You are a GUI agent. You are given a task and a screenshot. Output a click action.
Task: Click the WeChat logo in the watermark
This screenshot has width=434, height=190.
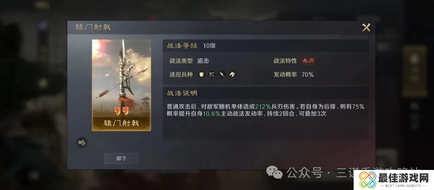[274, 173]
